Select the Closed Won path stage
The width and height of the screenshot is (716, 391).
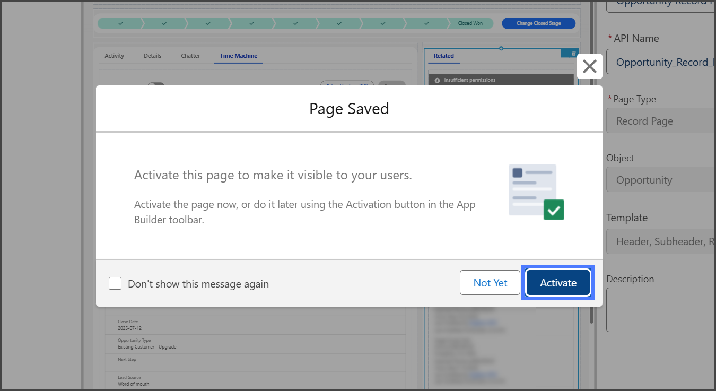click(x=470, y=23)
